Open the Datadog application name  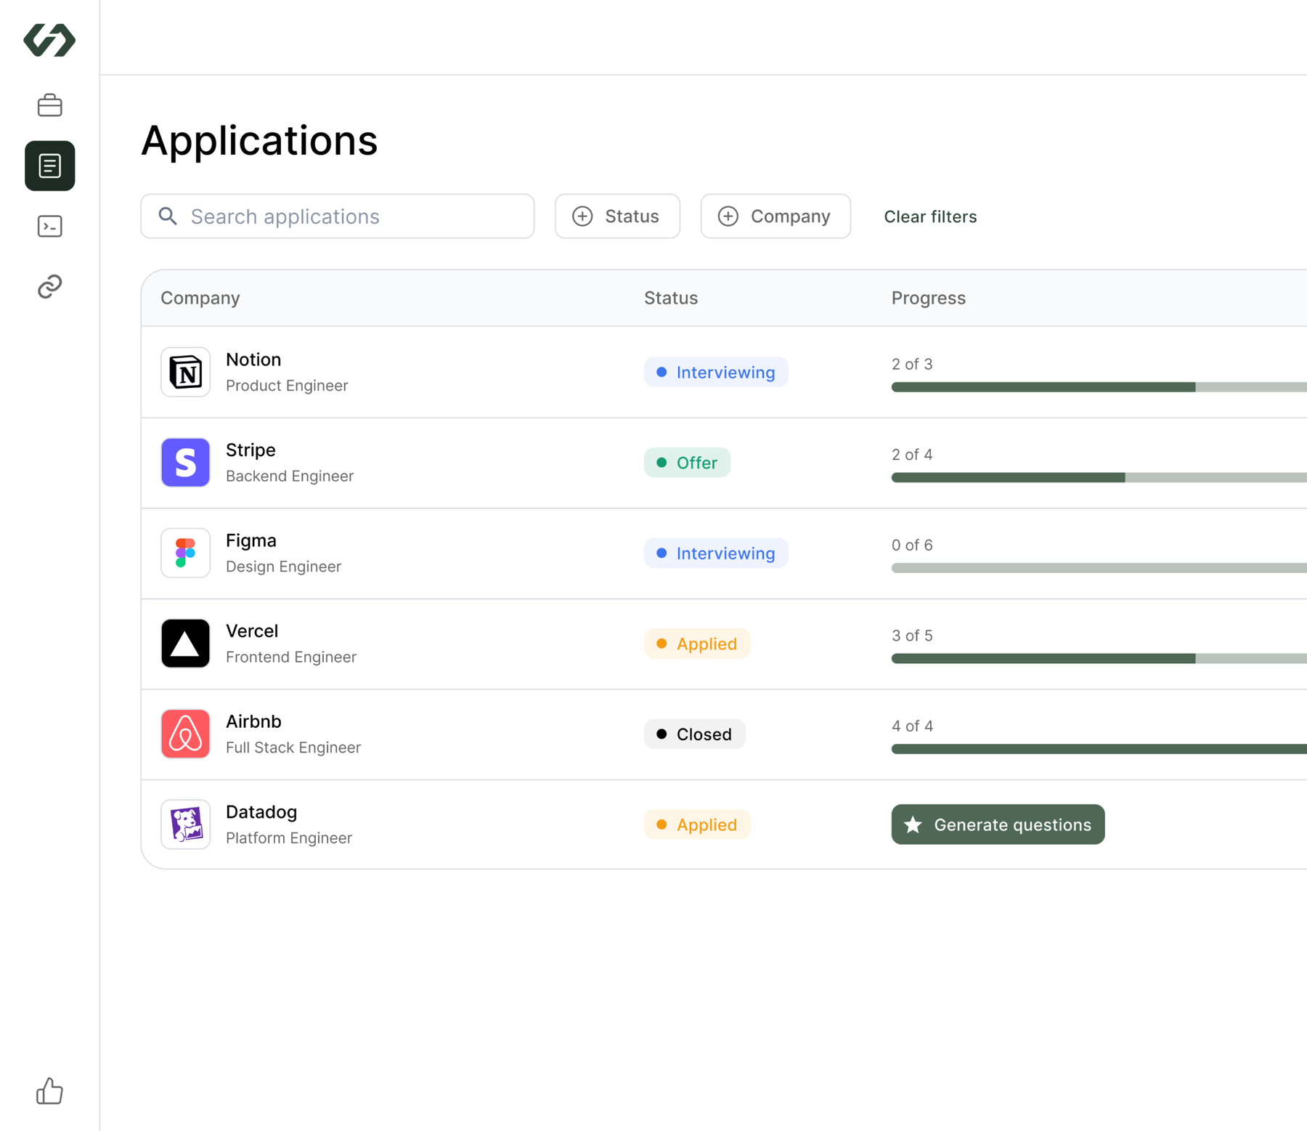point(261,811)
